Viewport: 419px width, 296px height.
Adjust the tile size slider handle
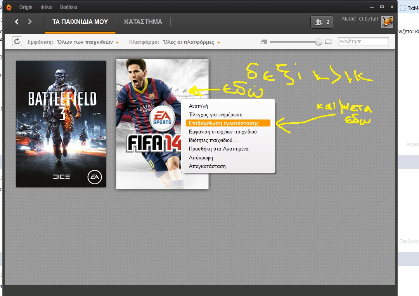[319, 42]
